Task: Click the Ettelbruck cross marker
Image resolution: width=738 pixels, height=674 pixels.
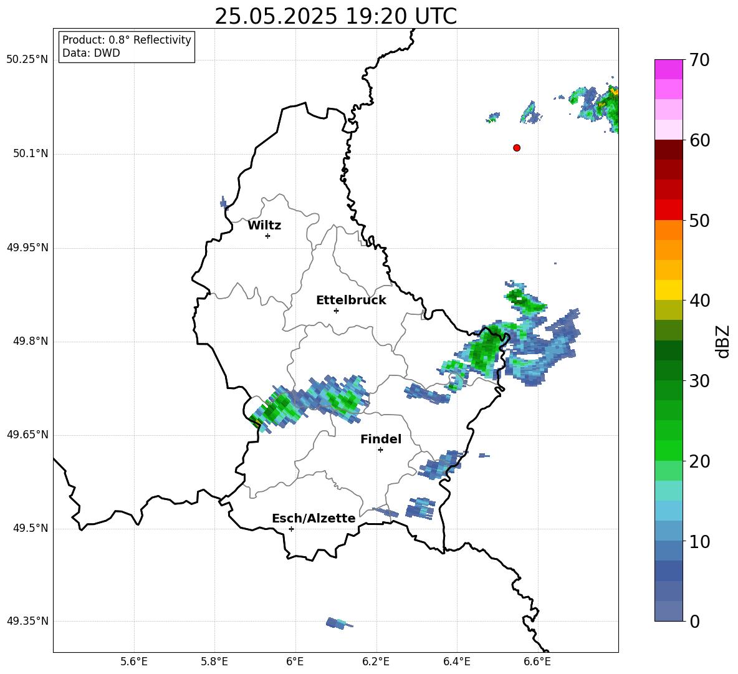Action: (336, 311)
